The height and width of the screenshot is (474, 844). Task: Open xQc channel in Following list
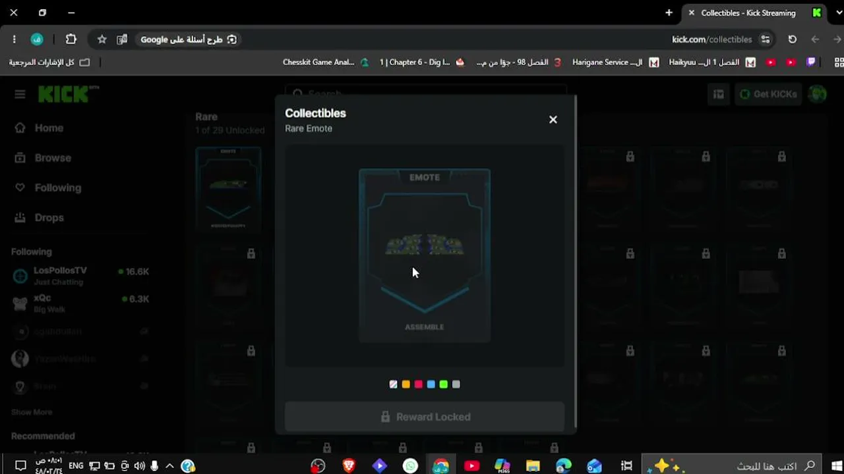80,303
